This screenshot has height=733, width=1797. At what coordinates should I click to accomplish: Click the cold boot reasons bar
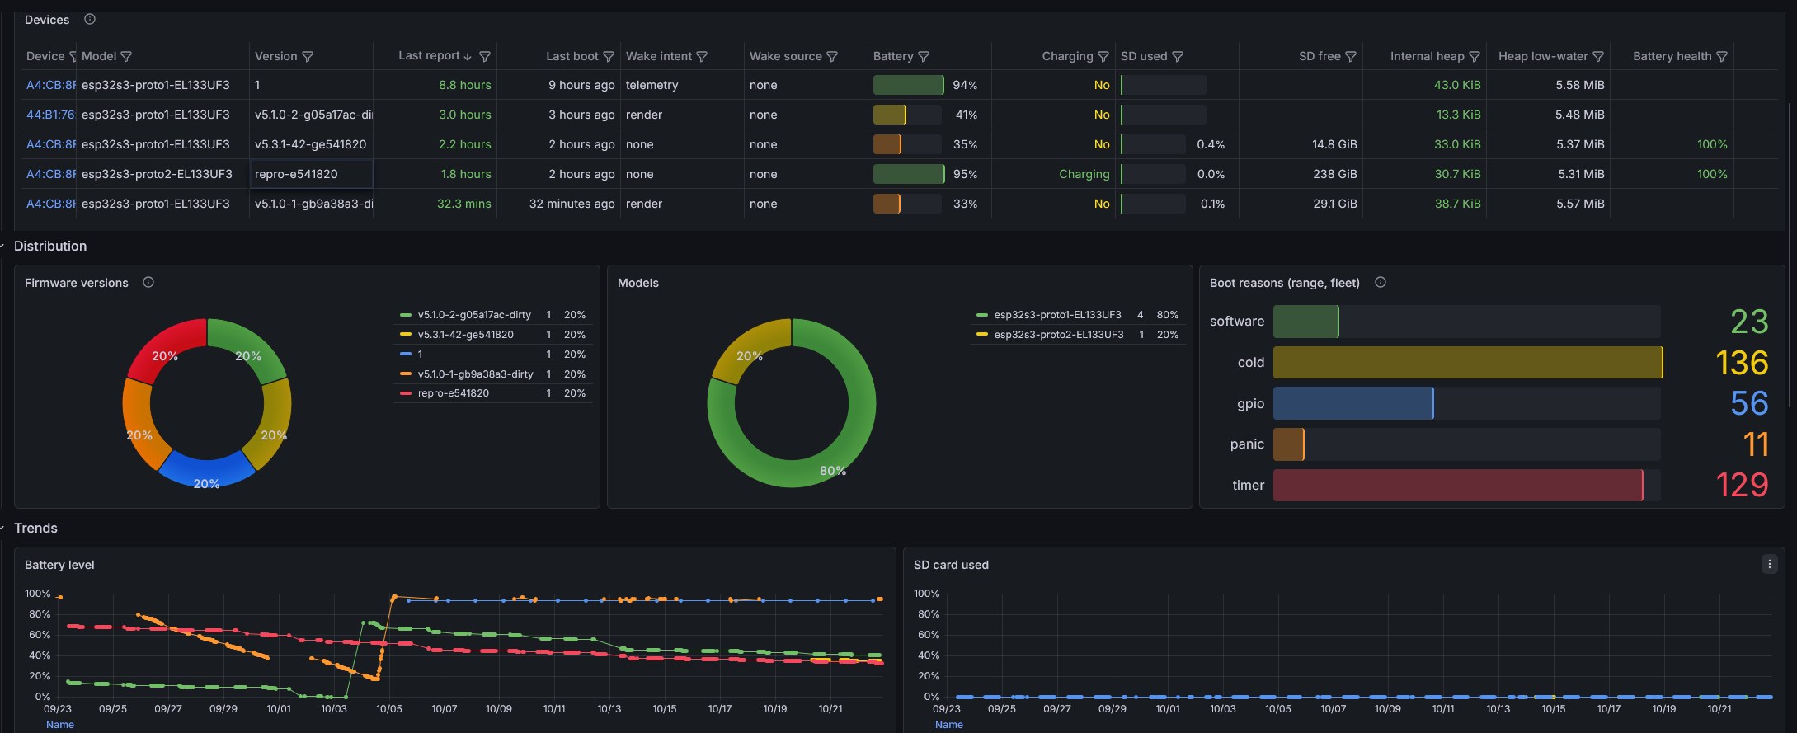(1467, 363)
